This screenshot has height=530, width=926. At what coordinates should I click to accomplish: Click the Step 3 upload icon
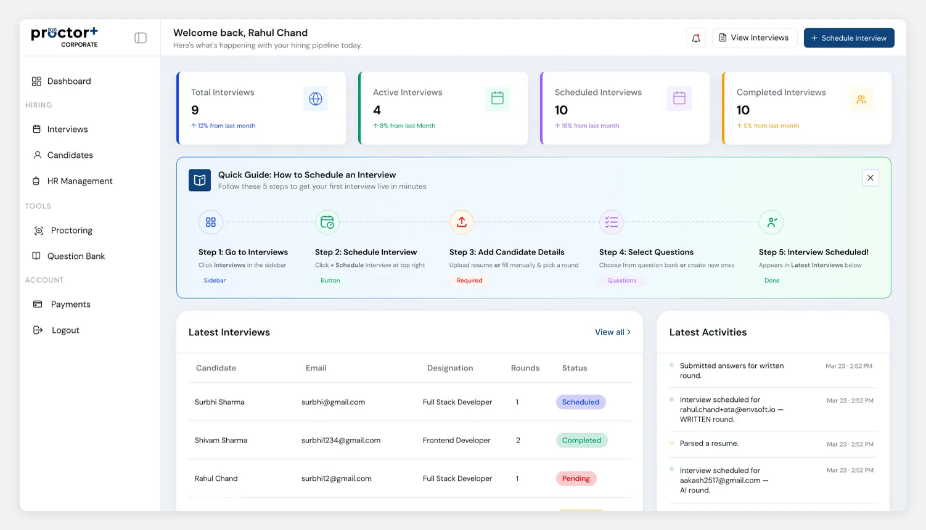pyautogui.click(x=462, y=222)
